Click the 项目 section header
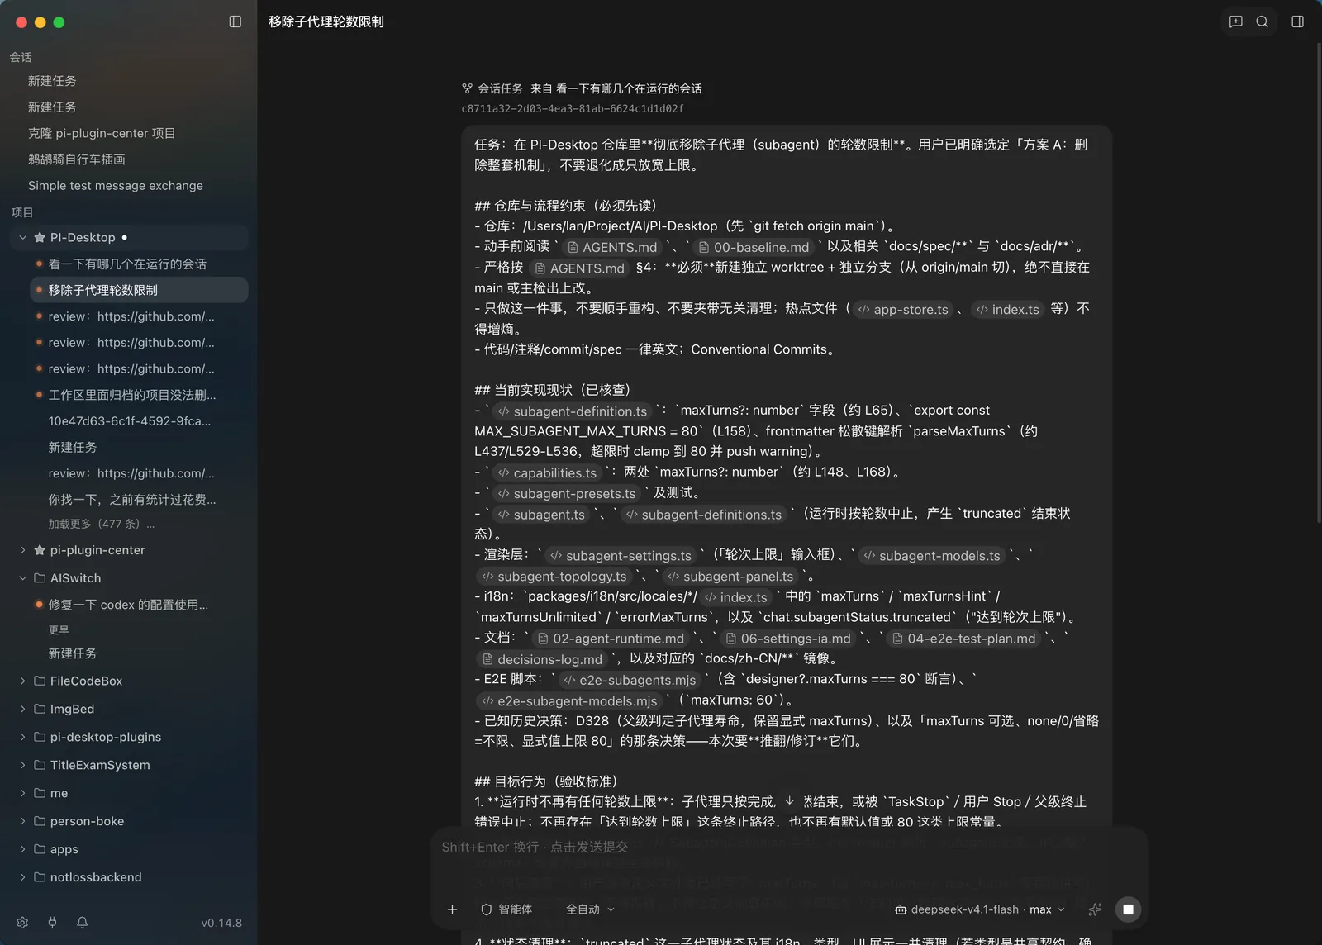The width and height of the screenshot is (1322, 945). [x=22, y=212]
